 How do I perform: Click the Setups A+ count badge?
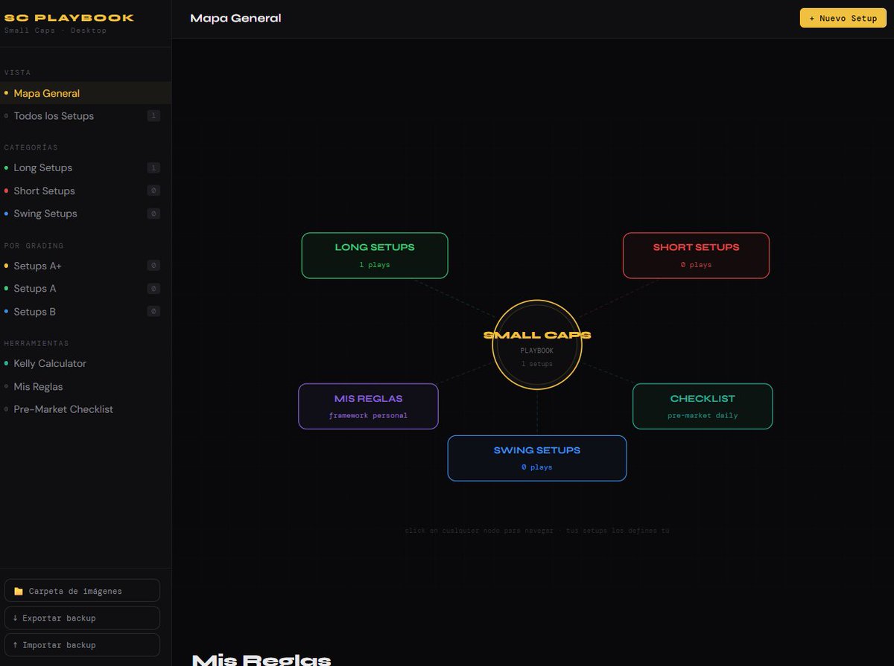click(153, 266)
